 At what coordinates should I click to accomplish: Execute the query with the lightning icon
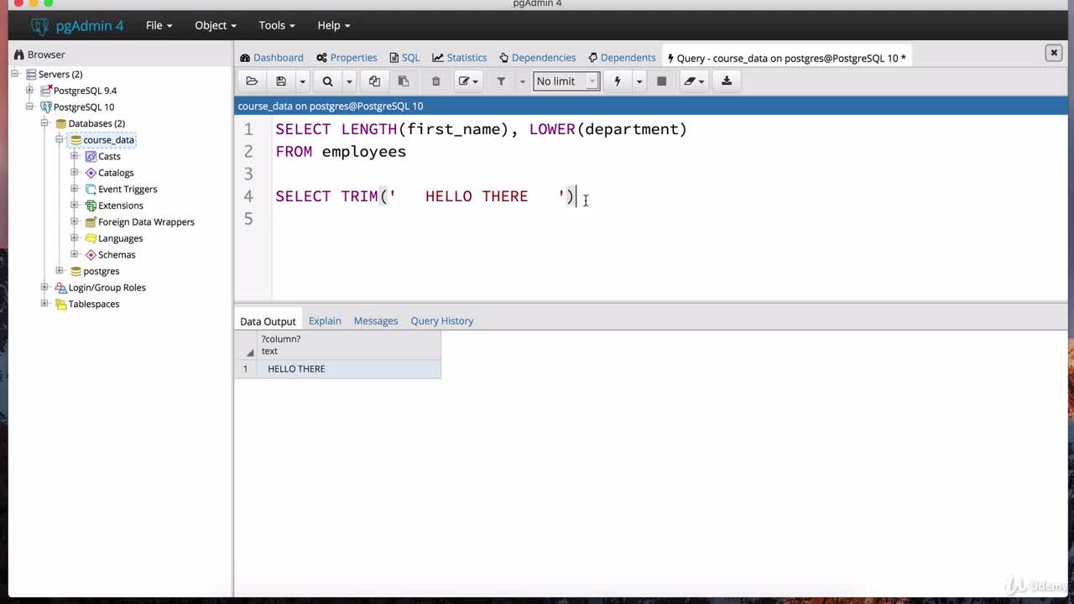tap(618, 81)
